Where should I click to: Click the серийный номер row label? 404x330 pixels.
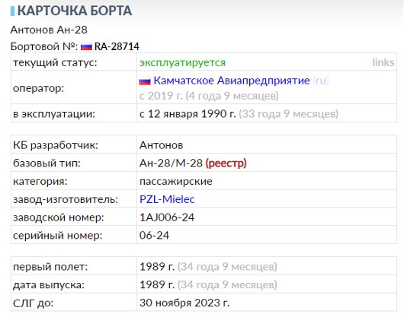58,236
